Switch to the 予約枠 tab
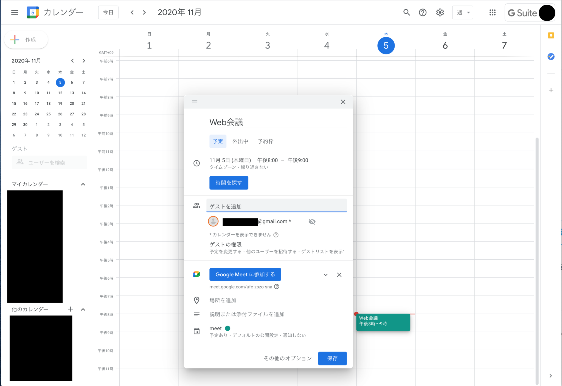562x386 pixels. tap(265, 141)
